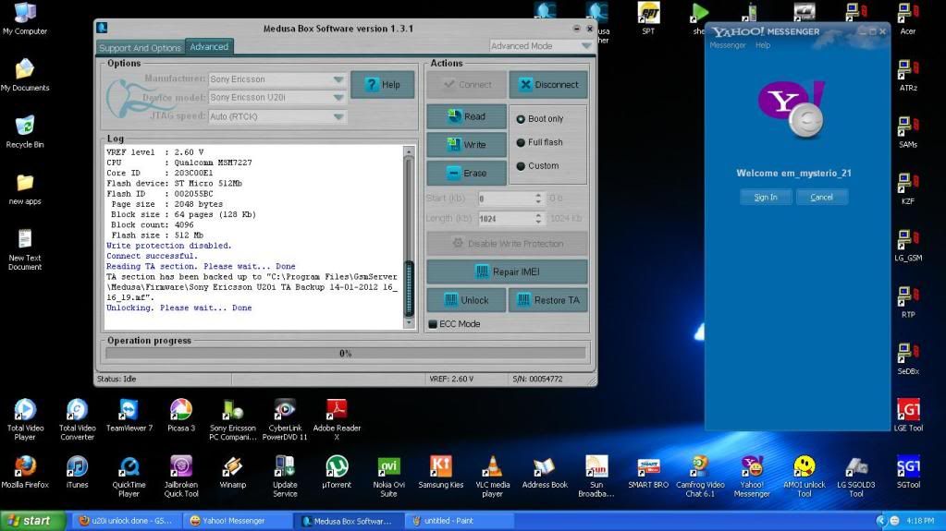The width and height of the screenshot is (946, 531).
Task: Switch to 'untitled - Paint' taskbar item
Action: pyautogui.click(x=460, y=521)
